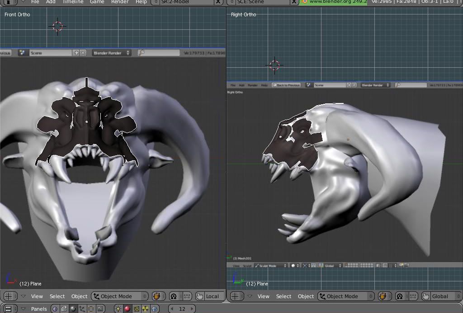The image size is (463, 313).
Task: Open the Select menu in the right viewport
Action: (x=283, y=296)
